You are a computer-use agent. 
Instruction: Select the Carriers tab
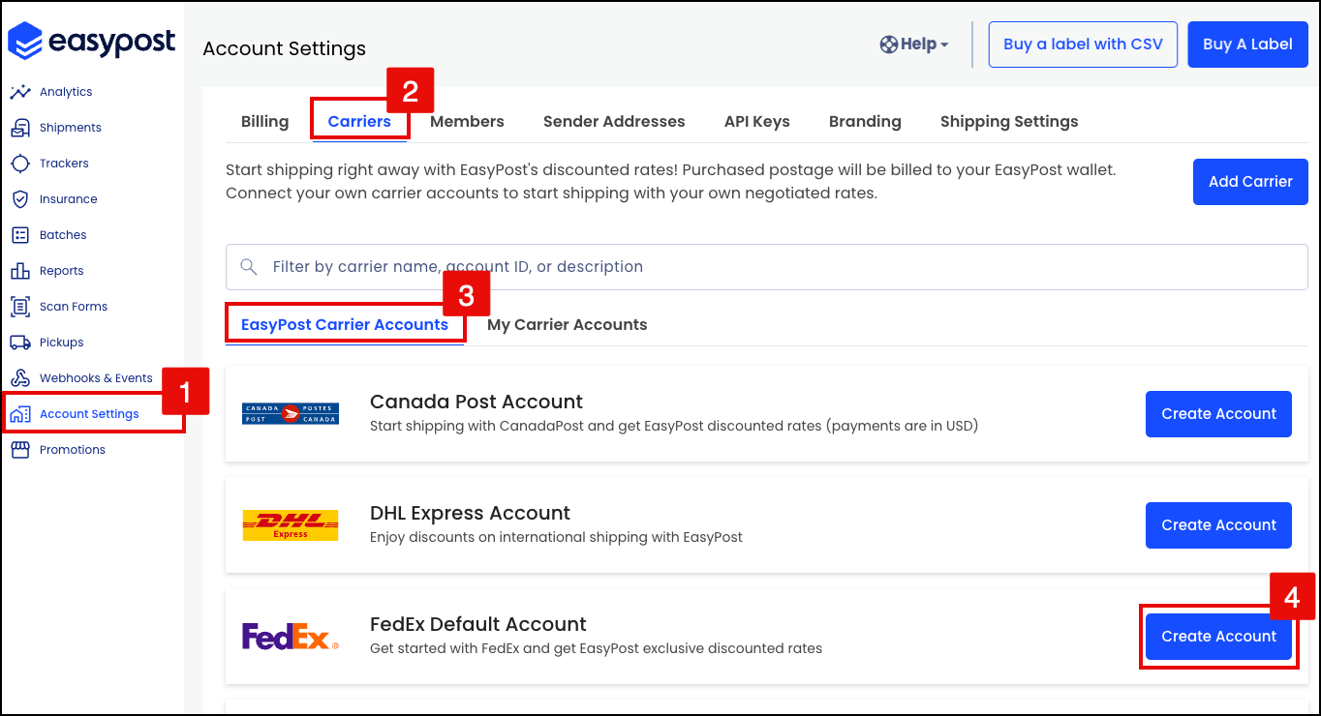pos(359,122)
